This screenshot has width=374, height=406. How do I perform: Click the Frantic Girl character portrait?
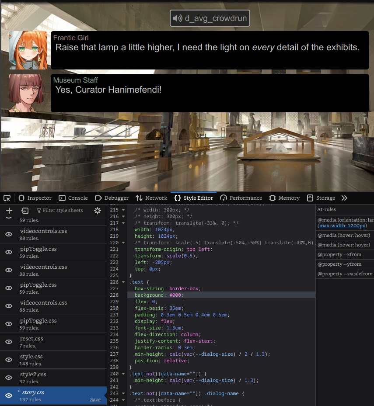point(28,50)
